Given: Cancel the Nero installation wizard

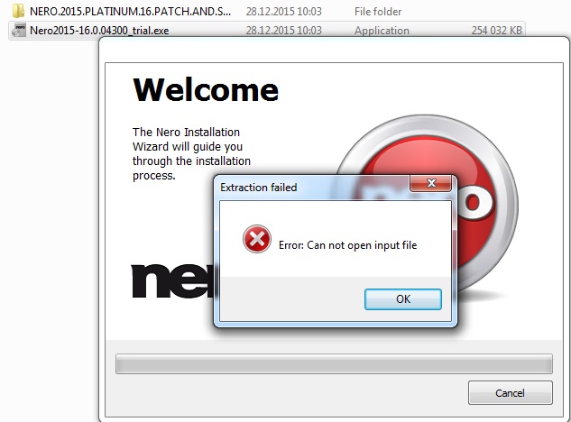Looking at the screenshot, I should (x=511, y=393).
